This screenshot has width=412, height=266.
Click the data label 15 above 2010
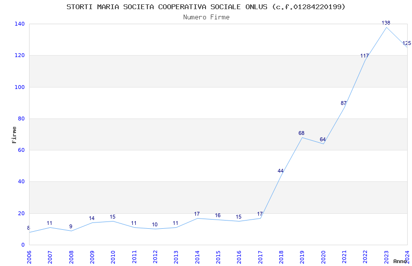(112, 217)
